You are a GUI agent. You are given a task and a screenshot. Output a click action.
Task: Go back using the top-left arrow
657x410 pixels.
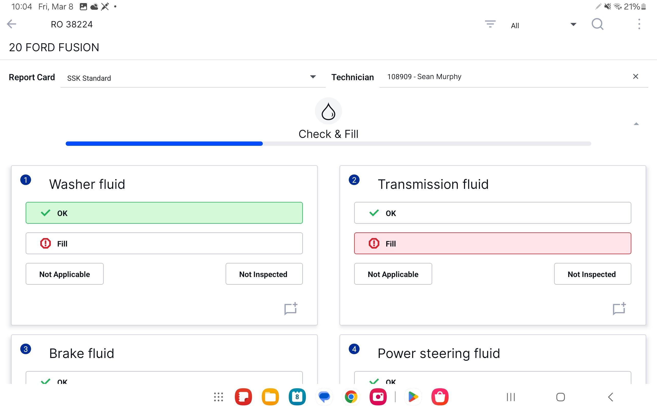11,24
